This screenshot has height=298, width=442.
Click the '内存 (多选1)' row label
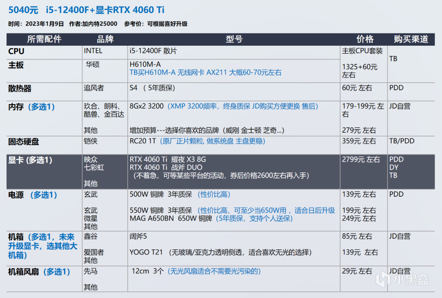coord(31,107)
